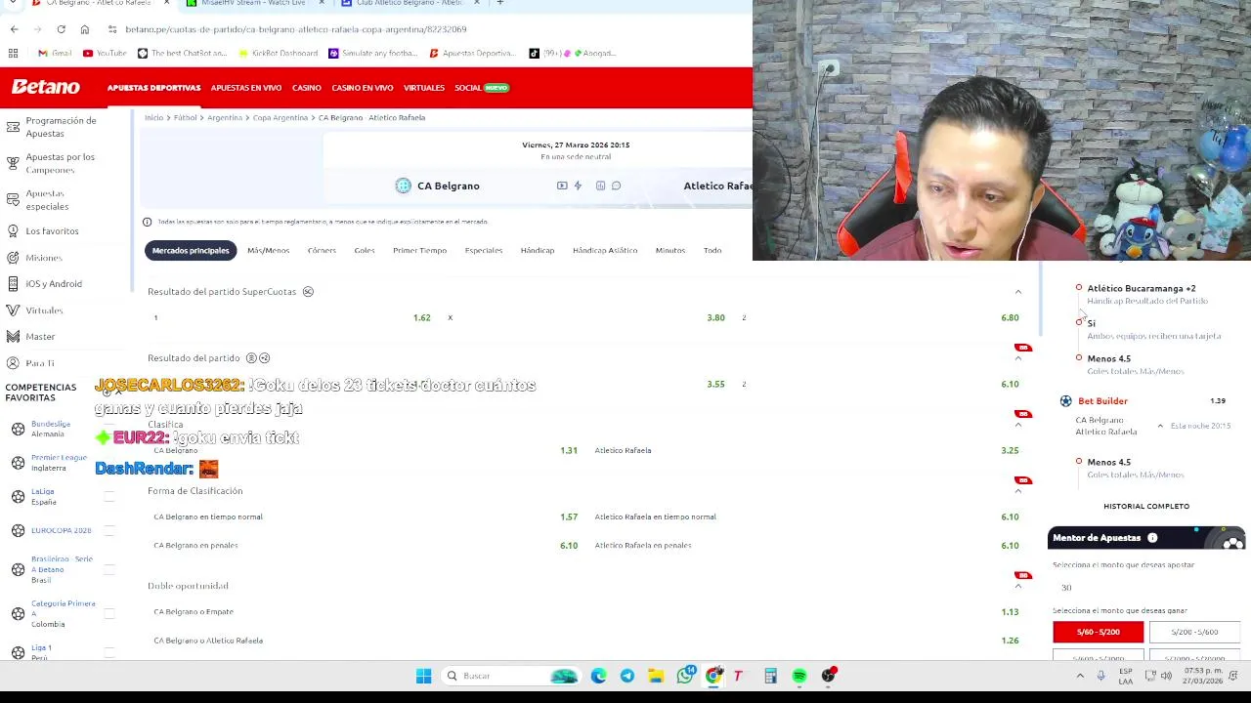The width and height of the screenshot is (1251, 703).
Task: Show hidden system tray icons
Action: (x=1080, y=676)
